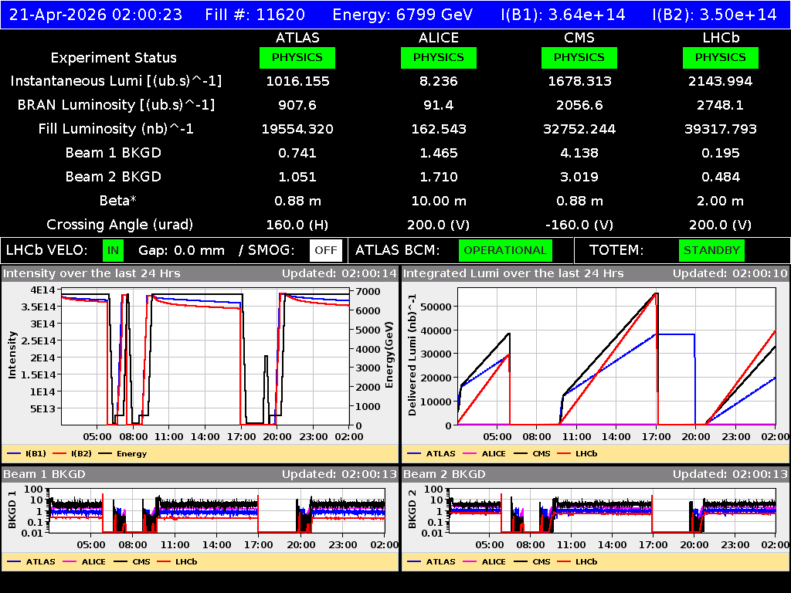Click the ALICE column header
Screen dimensions: 791x593
coord(439,38)
